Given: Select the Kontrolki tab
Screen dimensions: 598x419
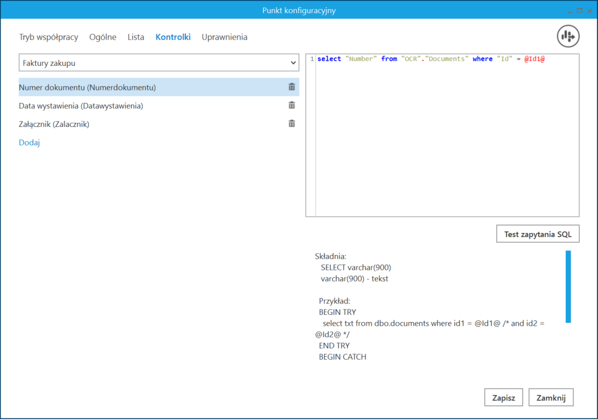Looking at the screenshot, I should 173,37.
